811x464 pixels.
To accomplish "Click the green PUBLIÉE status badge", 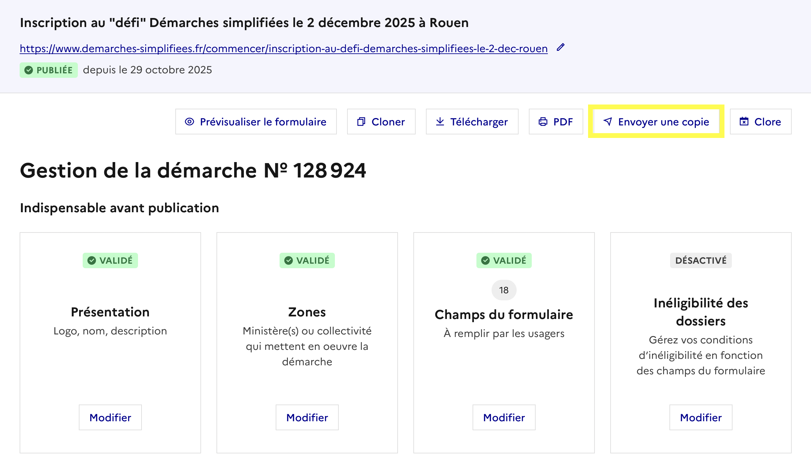I will (49, 70).
